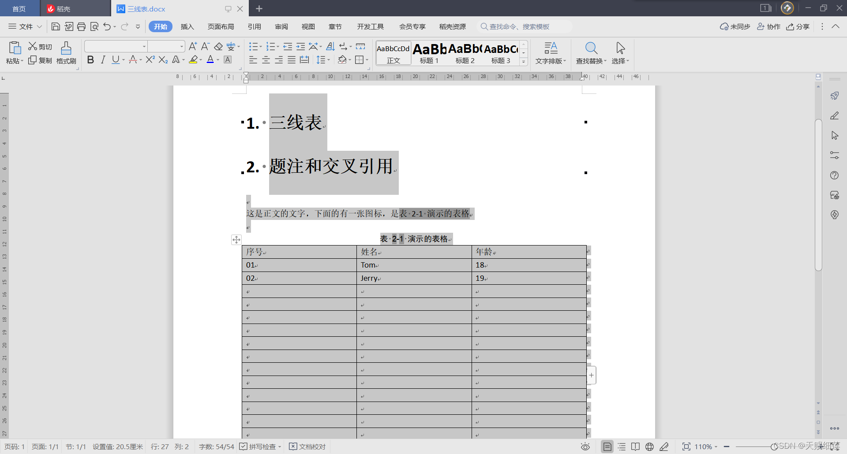The width and height of the screenshot is (847, 454).
Task: Apply the 标题 1 style
Action: [429, 53]
